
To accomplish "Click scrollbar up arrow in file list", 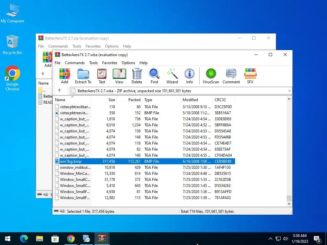I will pyautogui.click(x=289, y=99).
